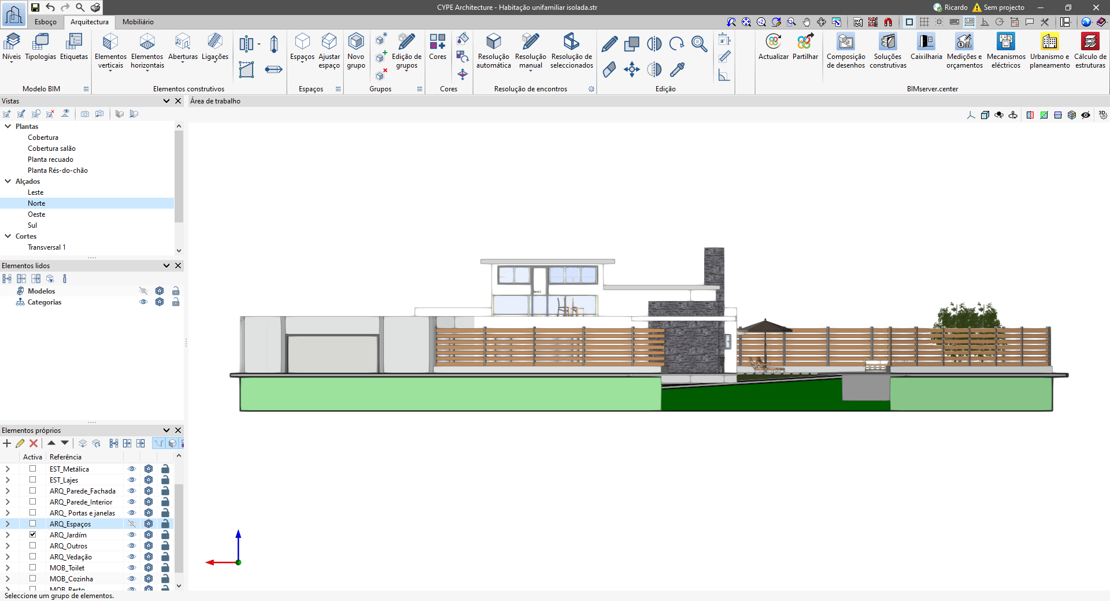Select the Norte elevation view
The height and width of the screenshot is (601, 1110).
coord(36,203)
